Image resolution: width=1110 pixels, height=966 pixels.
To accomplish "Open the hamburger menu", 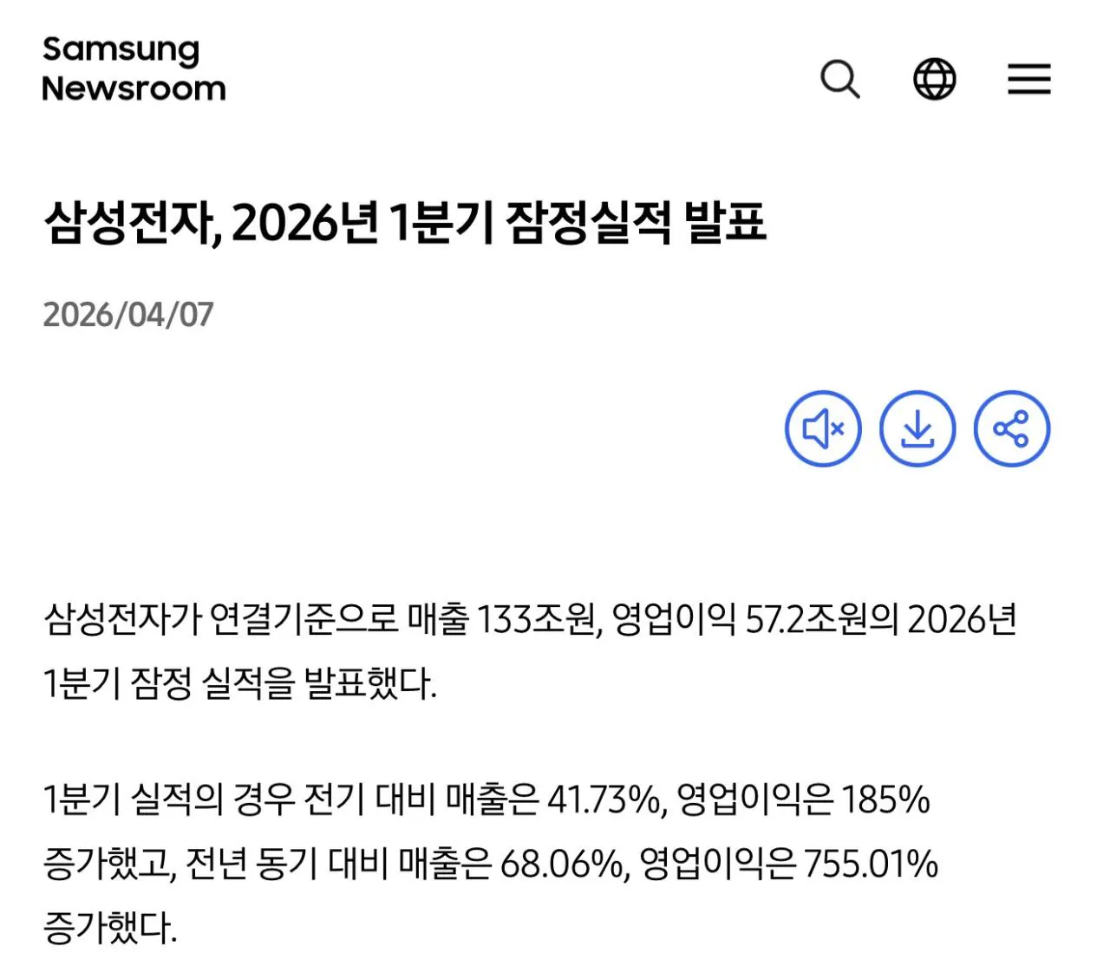I will (x=1029, y=80).
